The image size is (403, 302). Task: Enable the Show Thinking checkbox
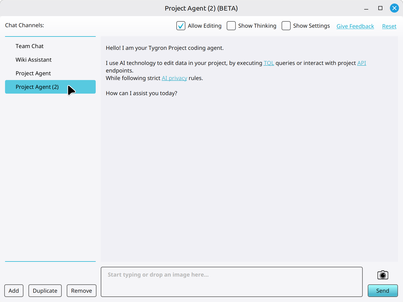click(x=231, y=26)
